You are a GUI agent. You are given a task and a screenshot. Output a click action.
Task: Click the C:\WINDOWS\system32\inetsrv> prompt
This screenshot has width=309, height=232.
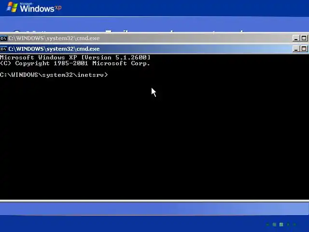pyautogui.click(x=54, y=75)
